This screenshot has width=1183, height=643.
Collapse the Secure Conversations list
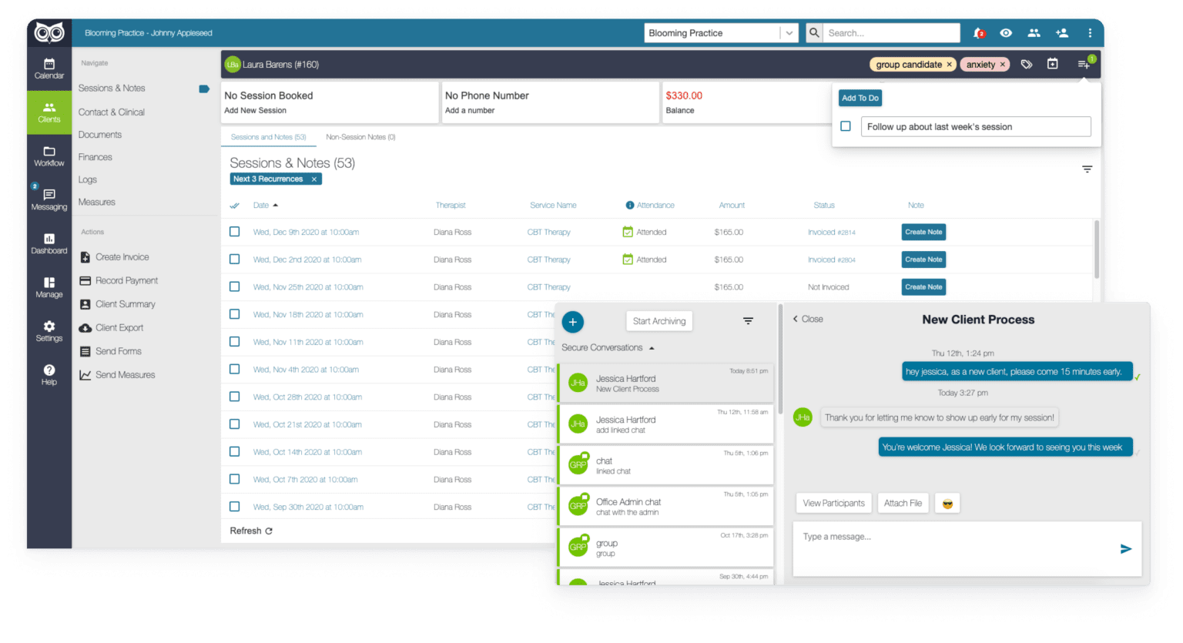point(652,348)
